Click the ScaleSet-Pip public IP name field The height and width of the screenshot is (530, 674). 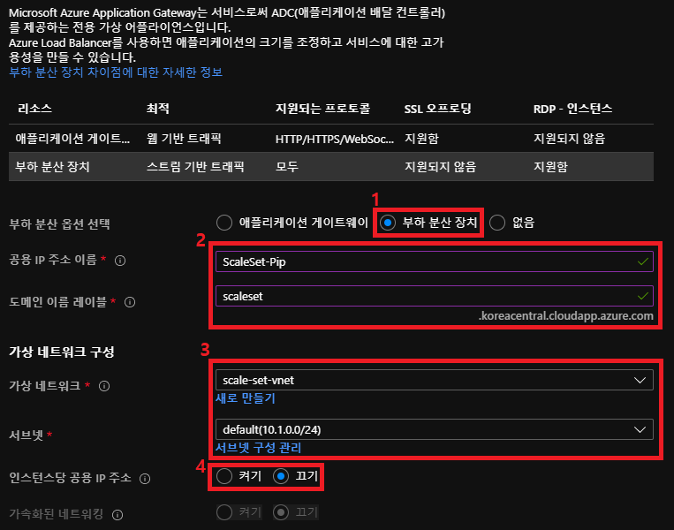click(434, 261)
